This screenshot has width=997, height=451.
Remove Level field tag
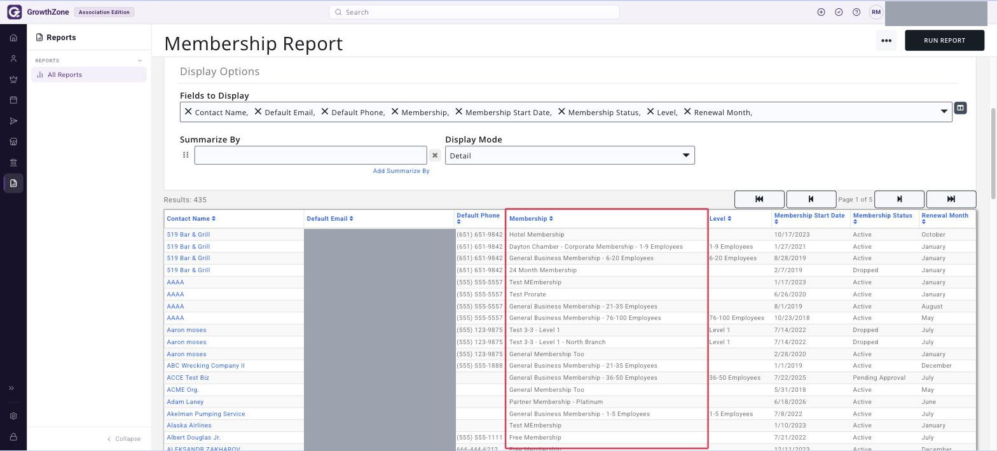coord(650,111)
